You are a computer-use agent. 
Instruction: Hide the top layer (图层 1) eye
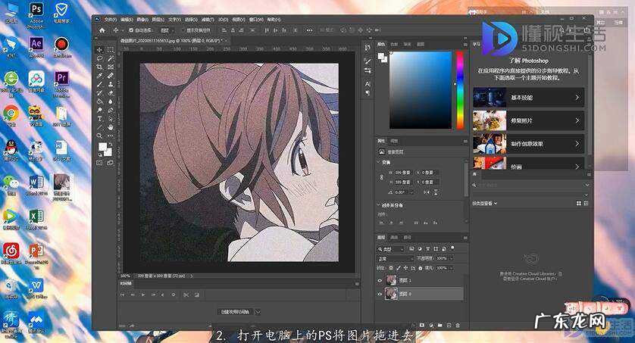(380, 280)
